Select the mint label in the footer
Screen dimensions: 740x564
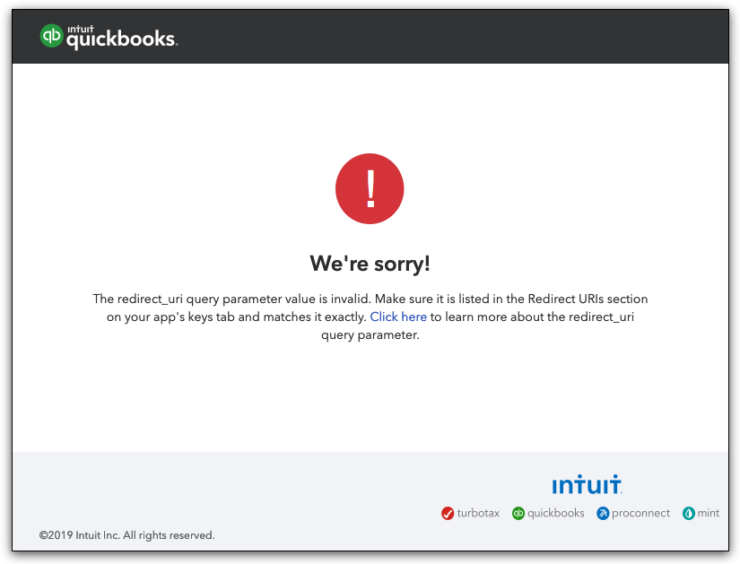click(708, 513)
